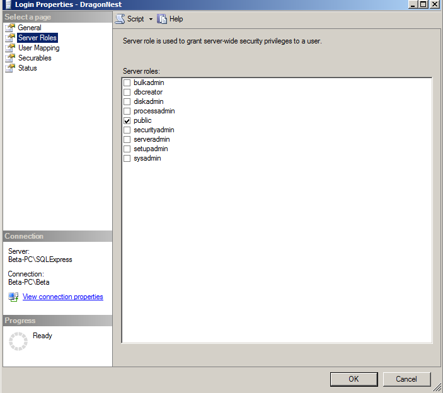Image resolution: width=443 pixels, height=393 pixels.
Task: Maximize the Login Properties window
Action: pos(423,4)
